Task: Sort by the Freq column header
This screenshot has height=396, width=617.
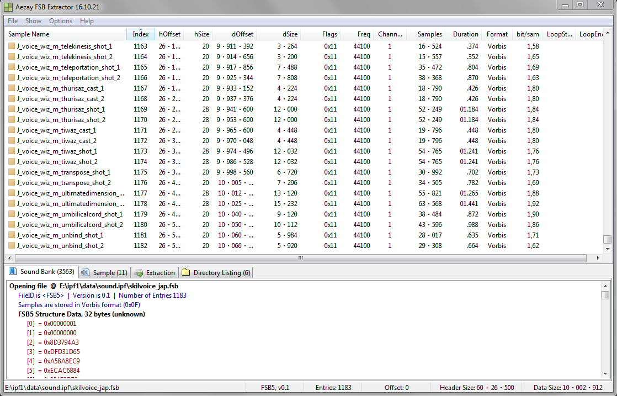Action: pos(357,34)
